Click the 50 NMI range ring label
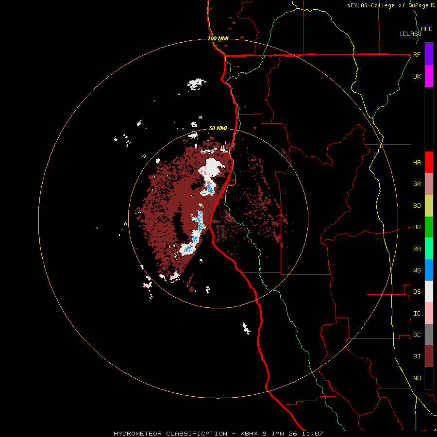Image resolution: width=437 pixels, height=437 pixels. click(218, 128)
